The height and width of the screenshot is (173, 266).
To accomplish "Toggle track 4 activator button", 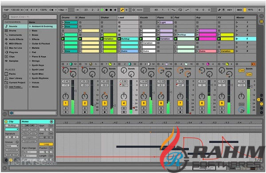I will (x=124, y=103).
